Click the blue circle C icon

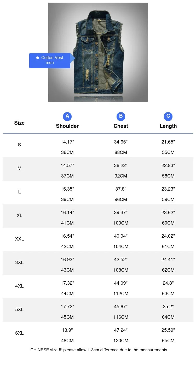tap(168, 116)
